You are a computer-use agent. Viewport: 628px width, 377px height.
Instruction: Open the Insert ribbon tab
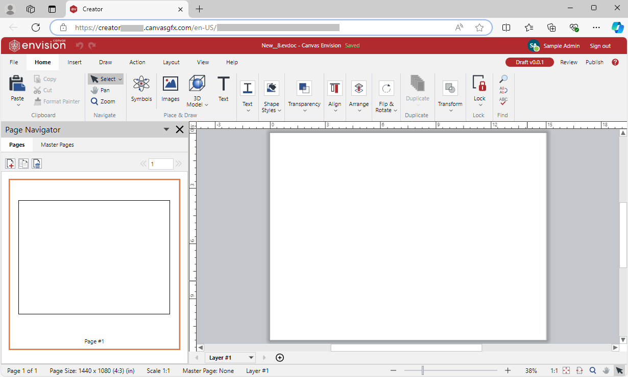75,62
